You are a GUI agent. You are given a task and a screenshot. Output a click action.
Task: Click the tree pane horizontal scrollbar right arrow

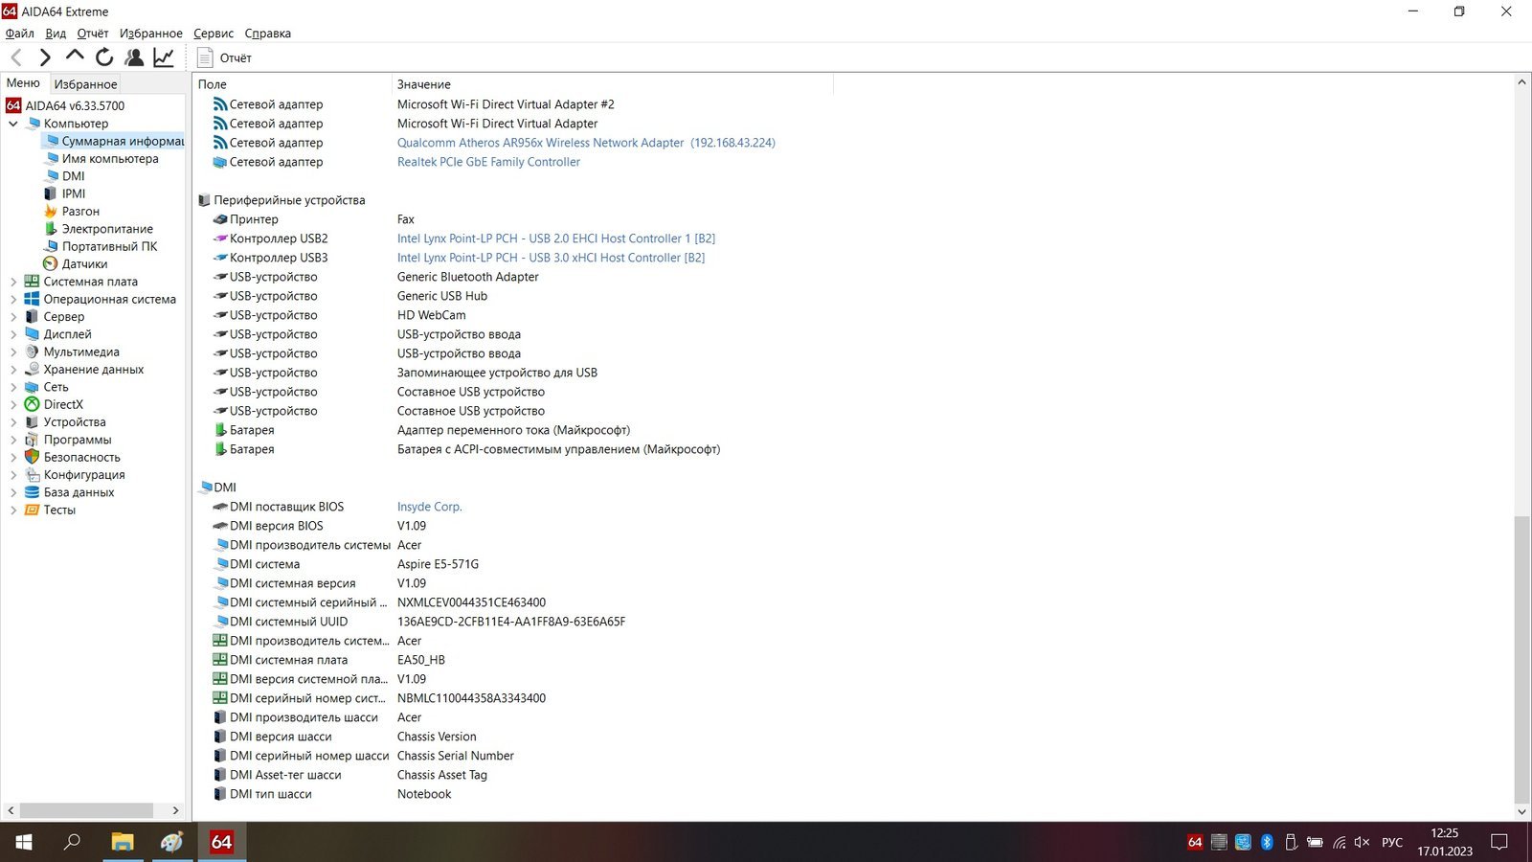pos(175,810)
